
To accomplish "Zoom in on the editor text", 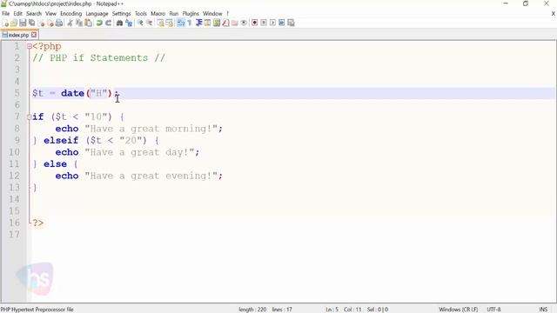I will [x=140, y=23].
